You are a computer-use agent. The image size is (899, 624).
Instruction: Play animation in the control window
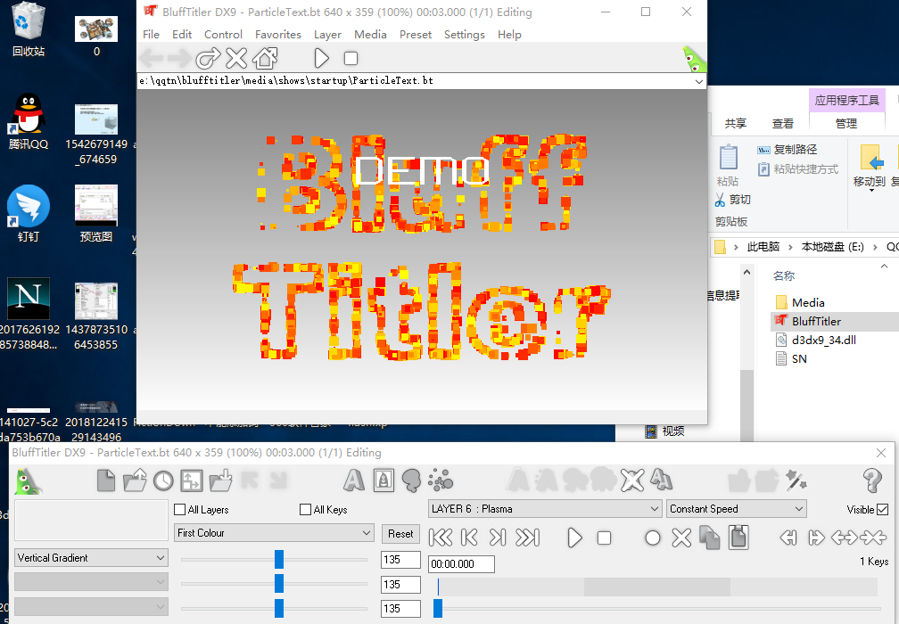point(574,538)
